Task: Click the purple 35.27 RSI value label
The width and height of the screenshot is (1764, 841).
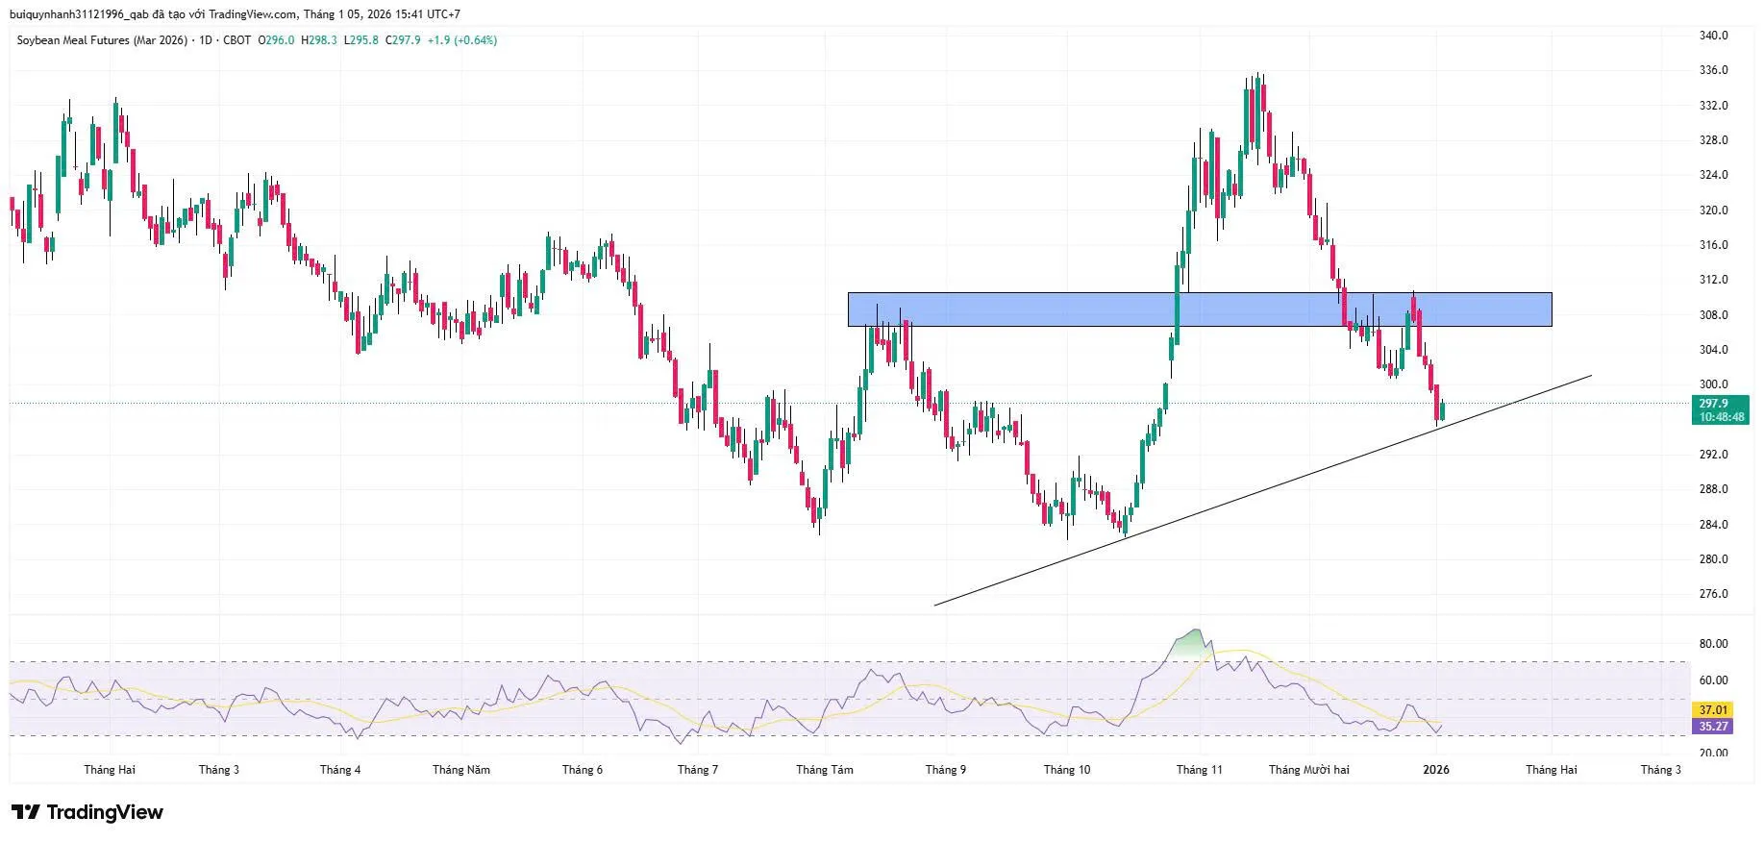Action: click(x=1713, y=727)
